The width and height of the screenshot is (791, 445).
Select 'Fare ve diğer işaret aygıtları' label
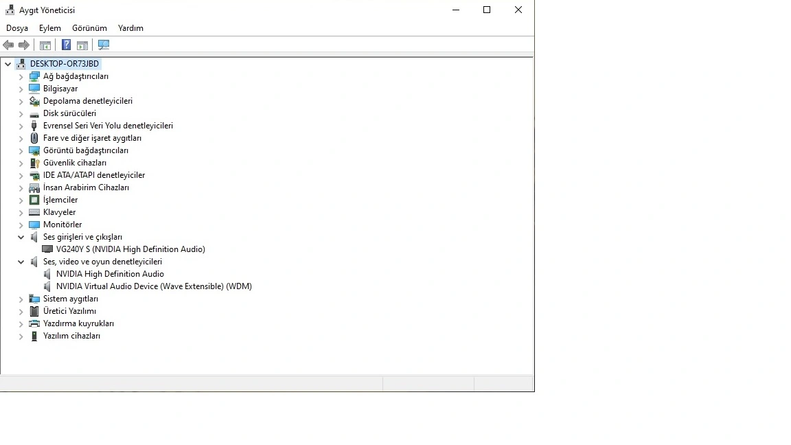(x=92, y=138)
